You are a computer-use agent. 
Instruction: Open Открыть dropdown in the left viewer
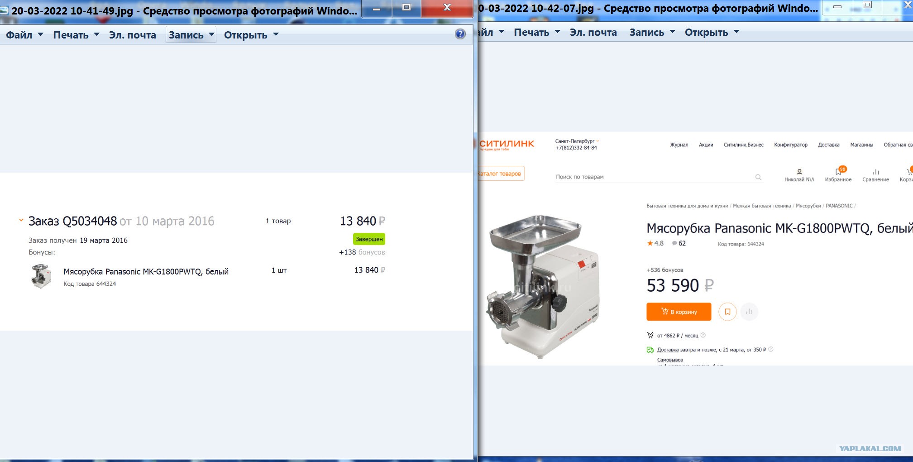[251, 35]
